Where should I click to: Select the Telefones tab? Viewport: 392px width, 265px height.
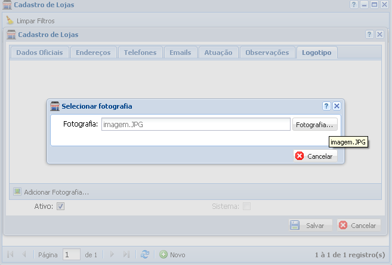140,53
